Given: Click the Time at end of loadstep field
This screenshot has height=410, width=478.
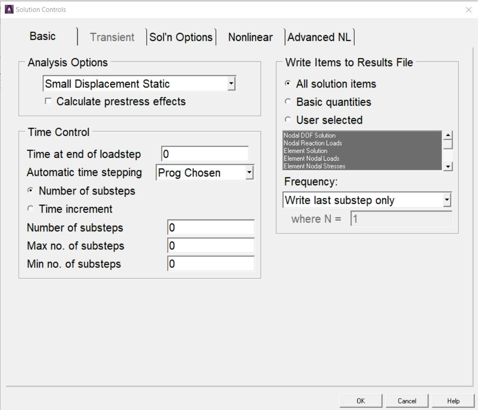Looking at the screenshot, I should coord(205,154).
